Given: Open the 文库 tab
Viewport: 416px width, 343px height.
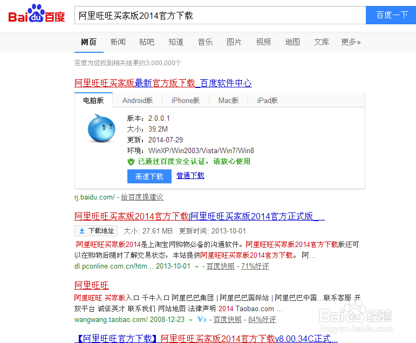Looking at the screenshot, I should pyautogui.click(x=322, y=42).
